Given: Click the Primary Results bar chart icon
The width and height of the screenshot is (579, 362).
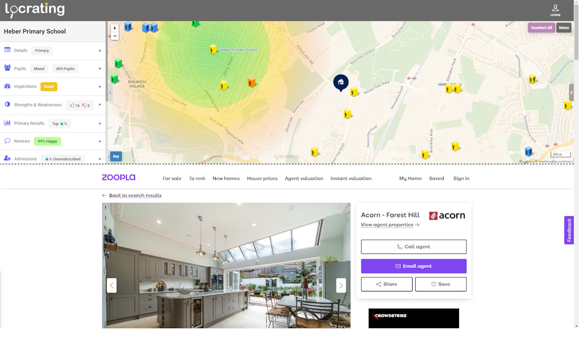Looking at the screenshot, I should pyautogui.click(x=6, y=123).
